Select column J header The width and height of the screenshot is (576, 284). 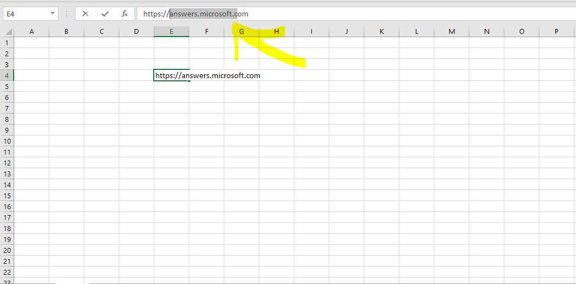[346, 32]
